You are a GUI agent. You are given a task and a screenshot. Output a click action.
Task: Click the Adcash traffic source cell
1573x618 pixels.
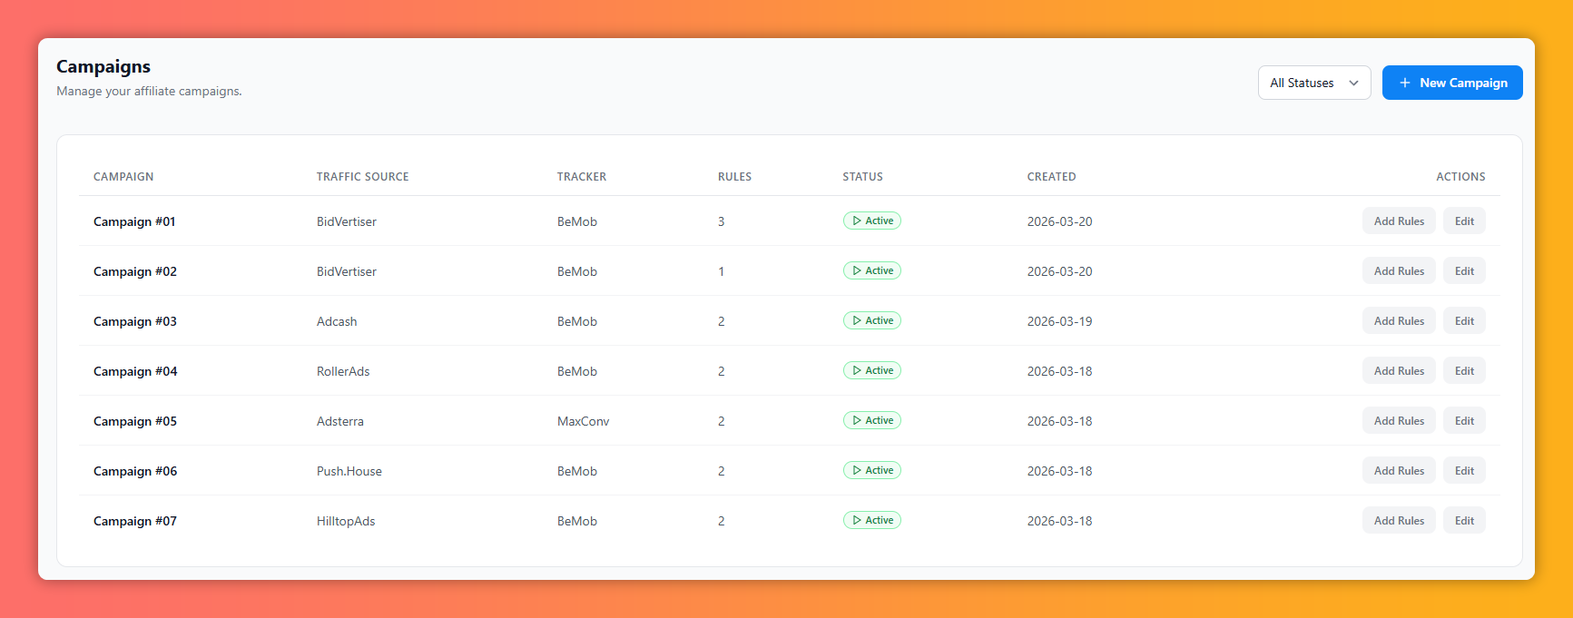click(337, 321)
